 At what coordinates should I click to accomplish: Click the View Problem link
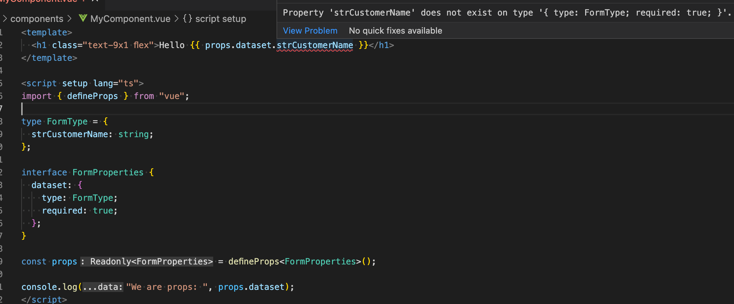coord(310,31)
